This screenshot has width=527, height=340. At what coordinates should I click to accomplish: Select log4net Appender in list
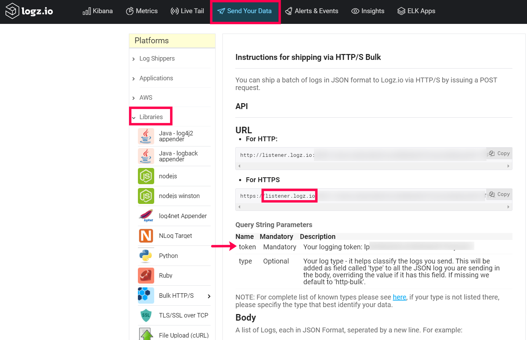[x=183, y=216]
